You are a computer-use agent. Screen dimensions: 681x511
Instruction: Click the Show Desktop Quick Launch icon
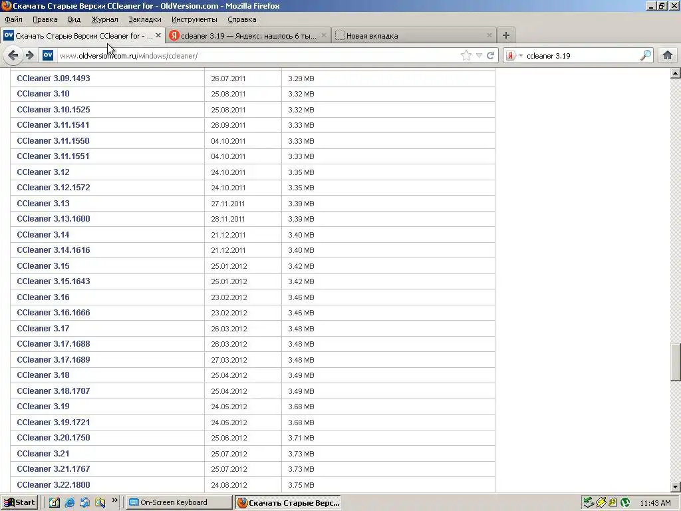(x=84, y=503)
